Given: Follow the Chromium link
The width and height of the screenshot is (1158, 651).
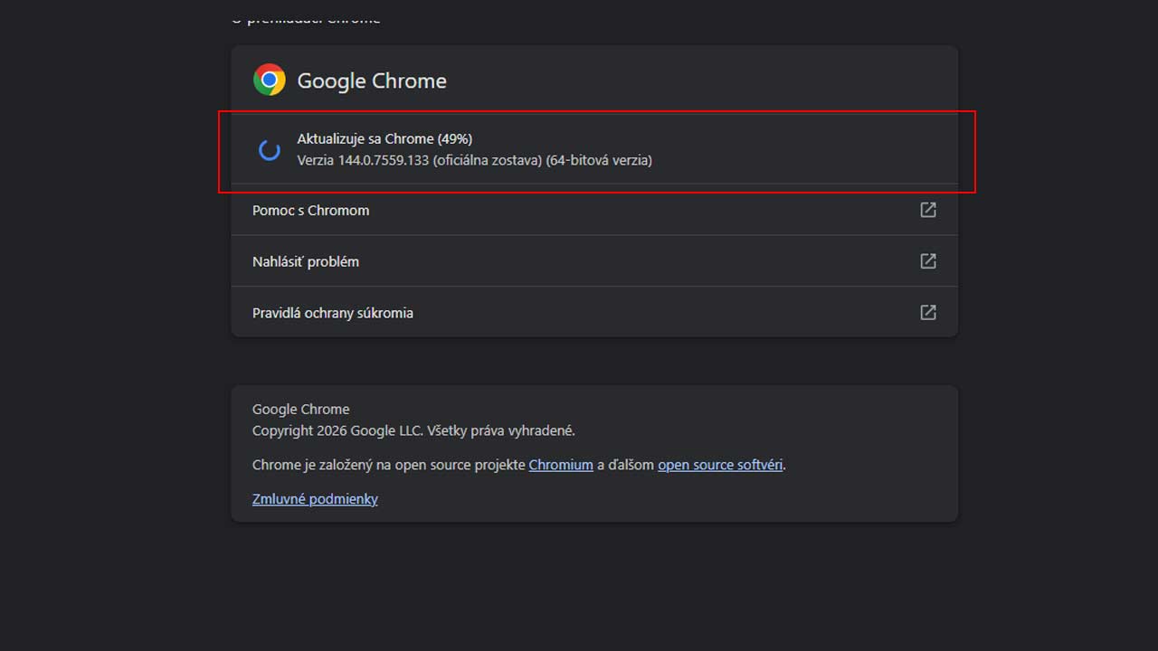Looking at the screenshot, I should click(x=561, y=465).
